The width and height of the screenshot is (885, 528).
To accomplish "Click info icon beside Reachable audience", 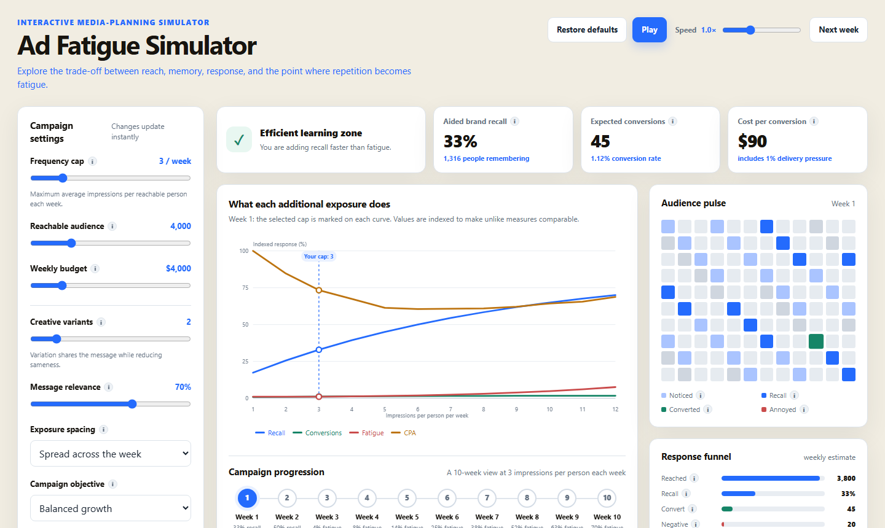I will (x=112, y=227).
